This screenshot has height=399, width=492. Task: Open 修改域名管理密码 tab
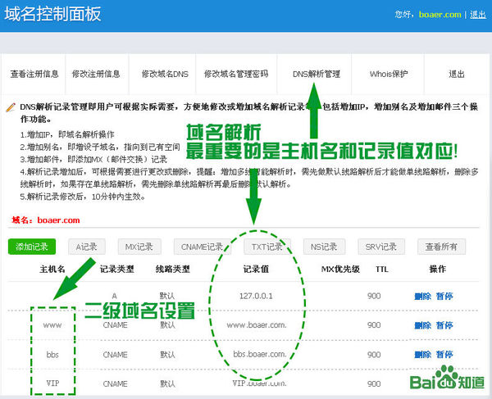(235, 74)
